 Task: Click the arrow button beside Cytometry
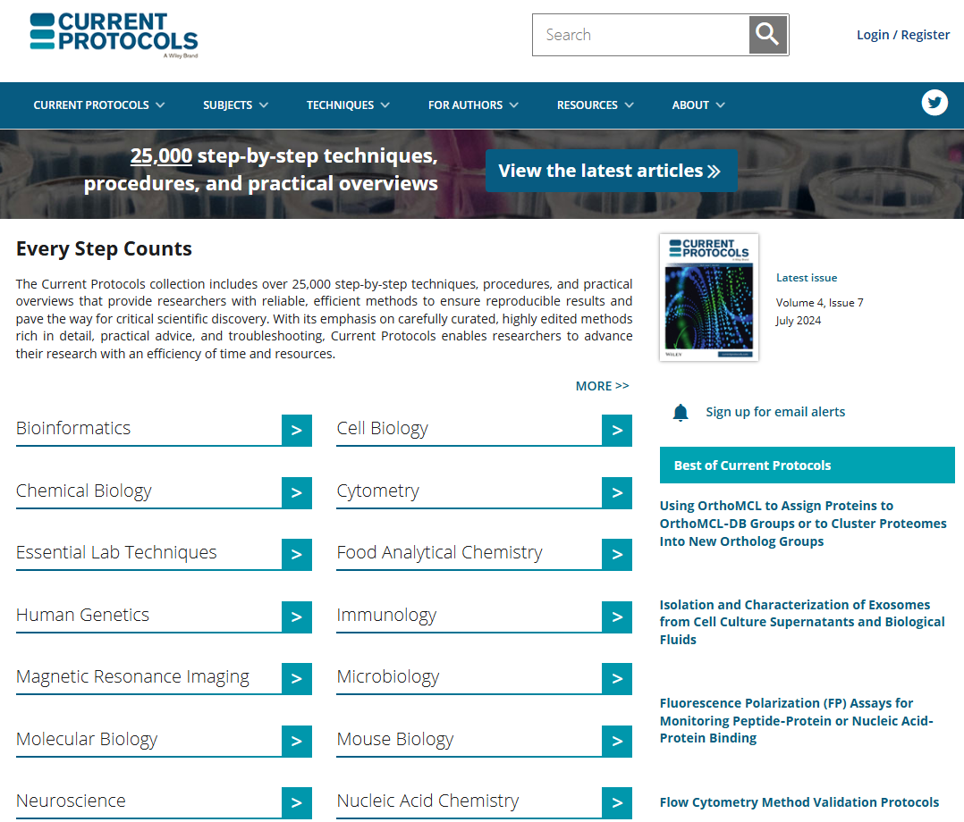(617, 492)
